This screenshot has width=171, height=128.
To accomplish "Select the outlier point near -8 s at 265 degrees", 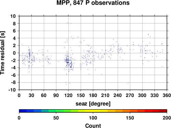I will point(128,83).
